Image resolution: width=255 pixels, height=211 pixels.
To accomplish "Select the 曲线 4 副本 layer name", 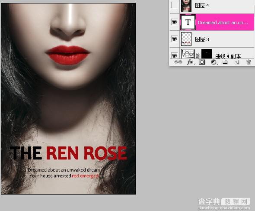I will pos(228,56).
